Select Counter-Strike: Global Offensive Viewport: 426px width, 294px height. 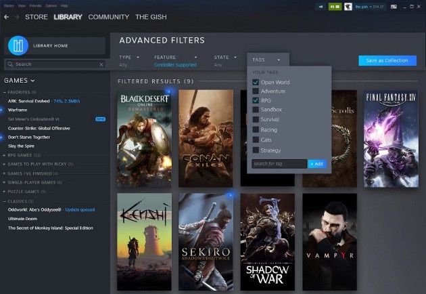39,128
